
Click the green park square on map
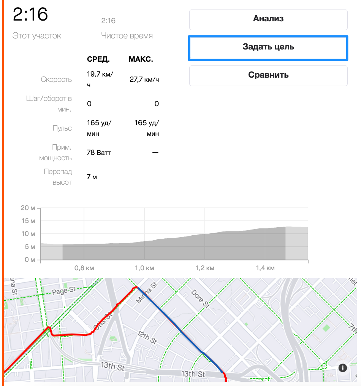(x=326, y=328)
